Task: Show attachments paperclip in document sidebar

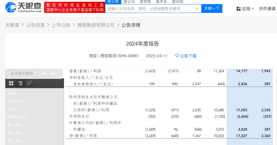Action: tap(29, 83)
